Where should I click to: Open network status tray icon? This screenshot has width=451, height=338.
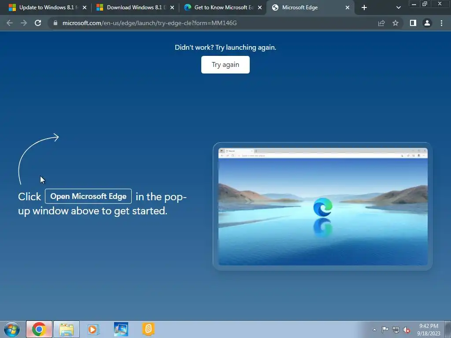(396, 330)
